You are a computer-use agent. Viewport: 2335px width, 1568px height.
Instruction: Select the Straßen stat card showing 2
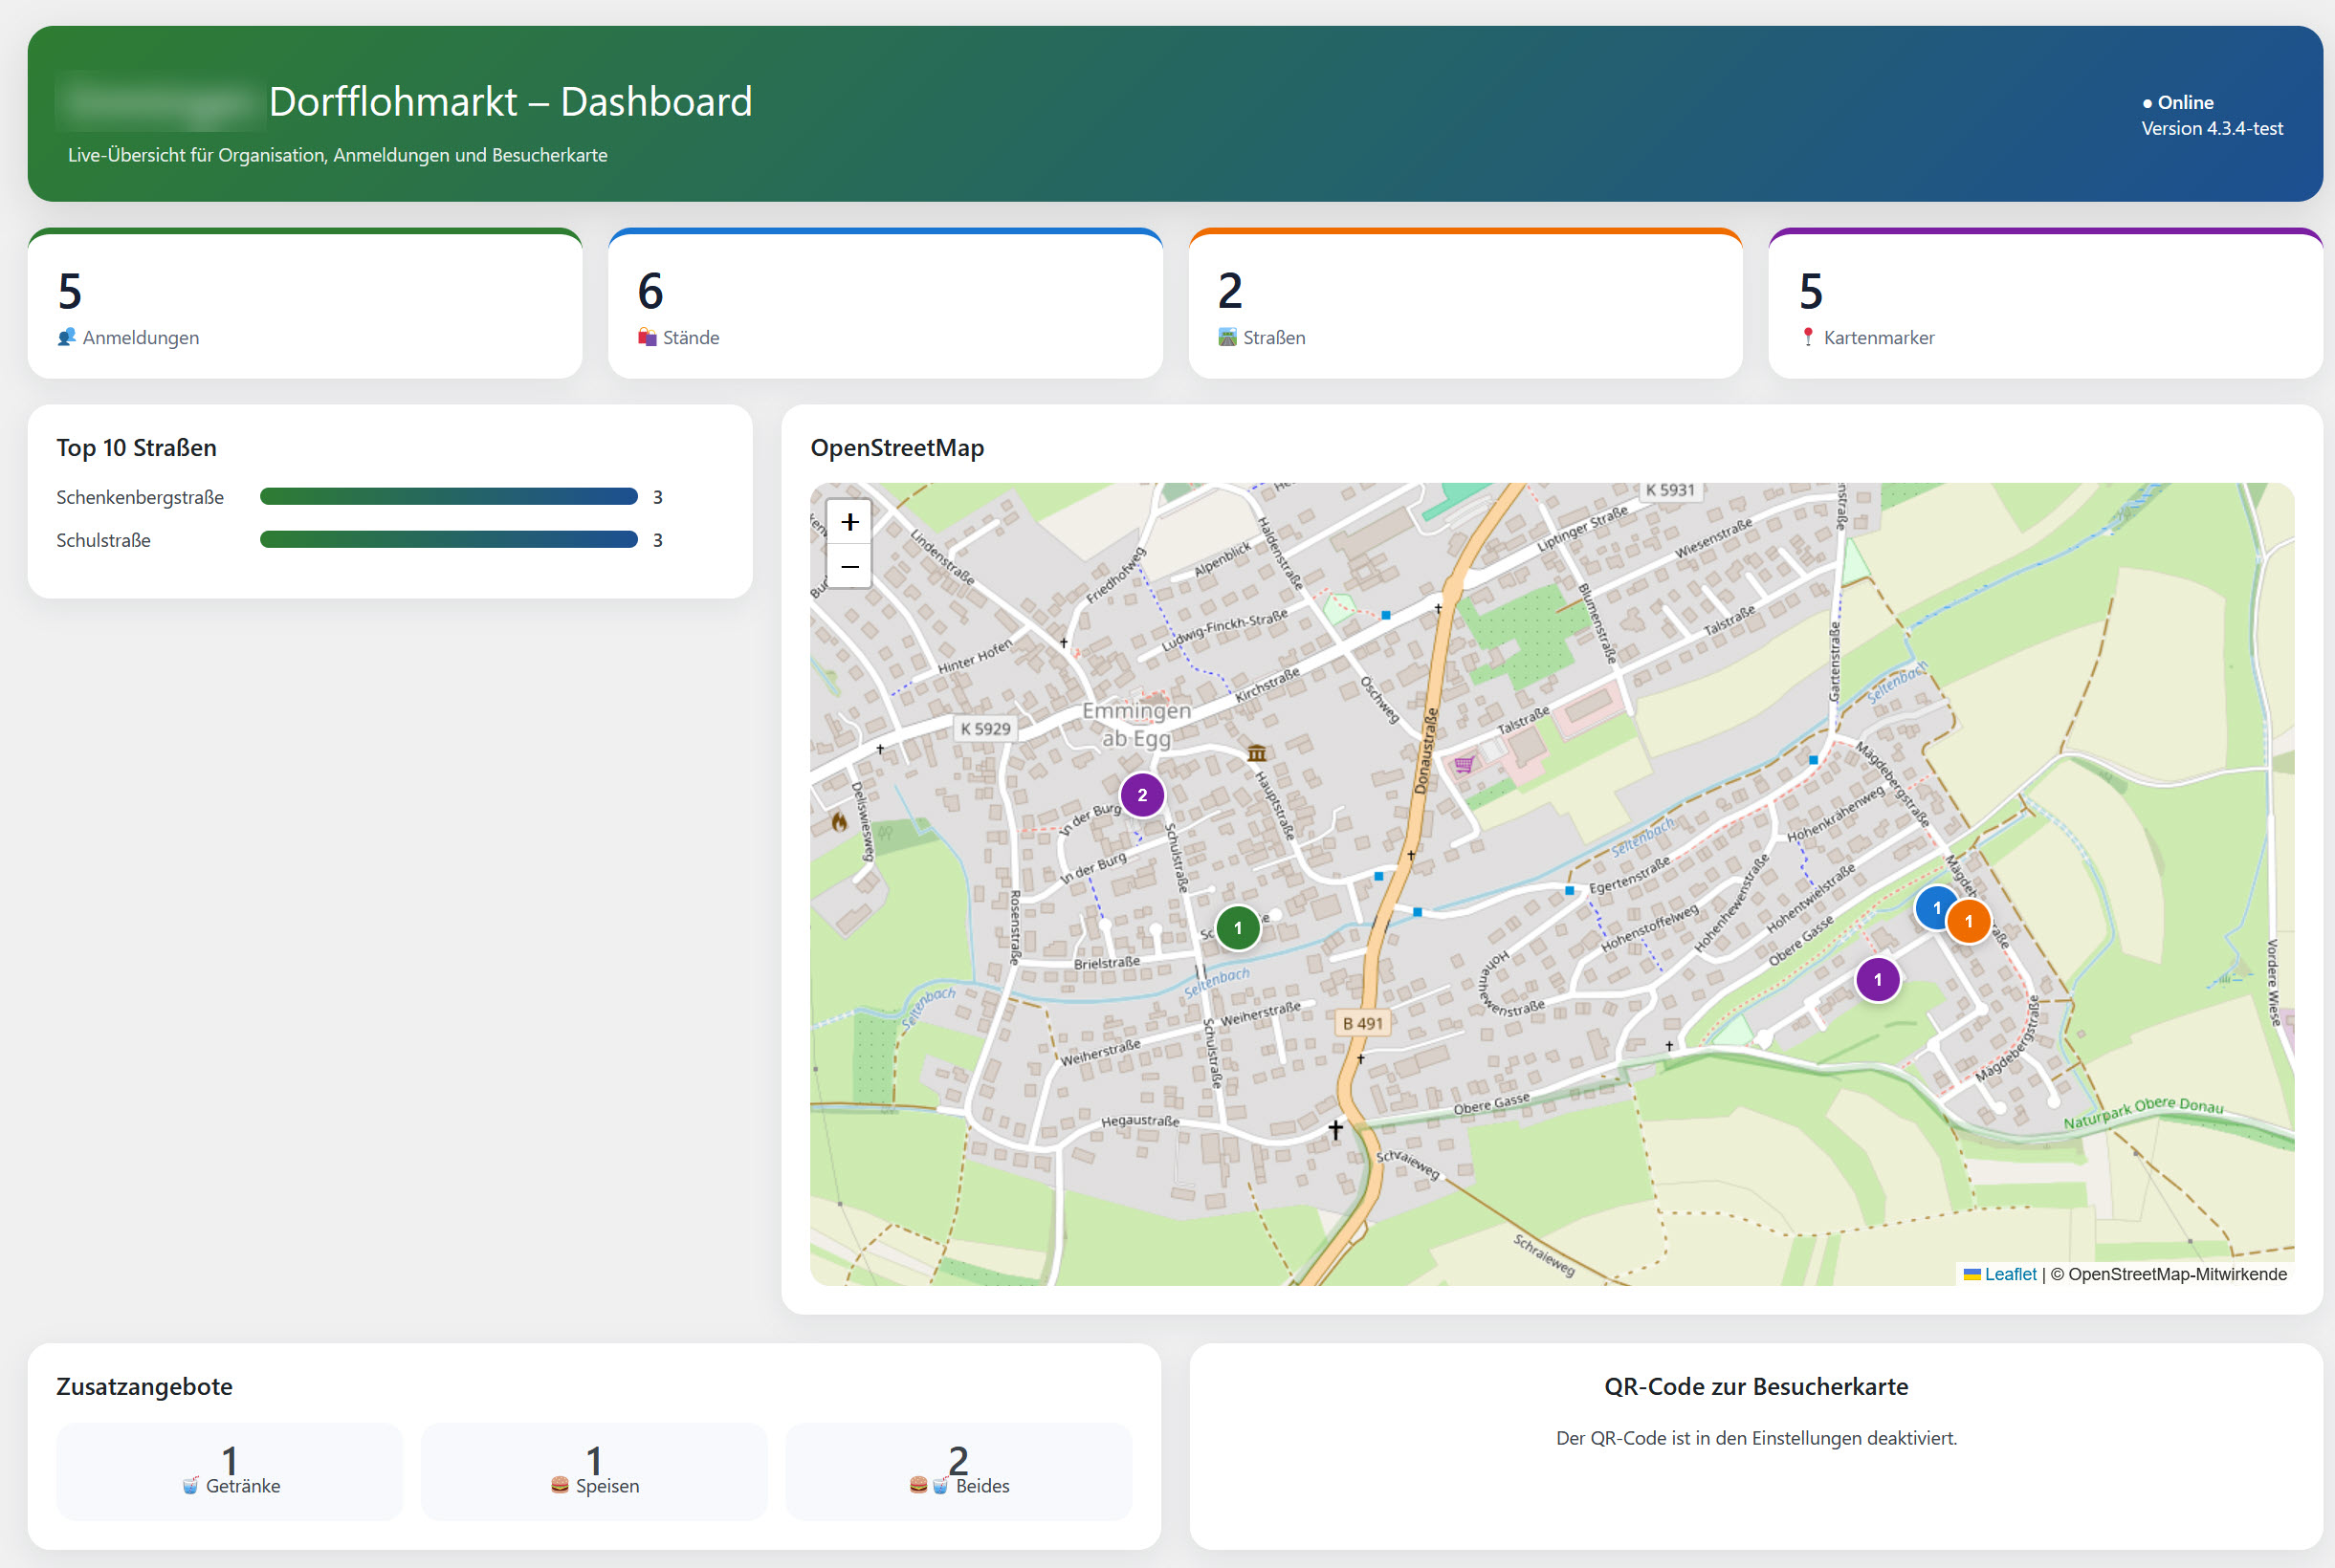[x=1465, y=303]
